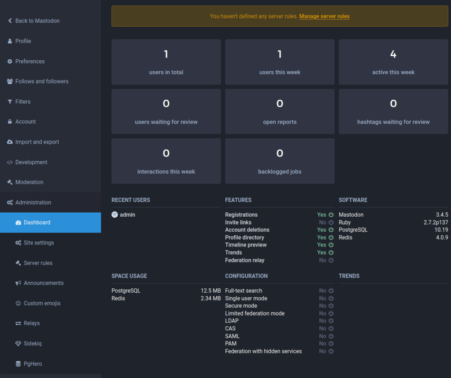Open the users waiting for review tile
The height and width of the screenshot is (378, 451).
pyautogui.click(x=166, y=112)
